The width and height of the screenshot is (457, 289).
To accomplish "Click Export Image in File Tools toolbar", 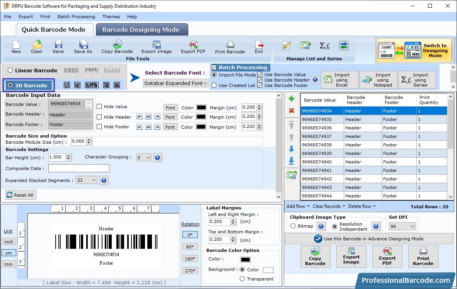I will click(x=157, y=47).
